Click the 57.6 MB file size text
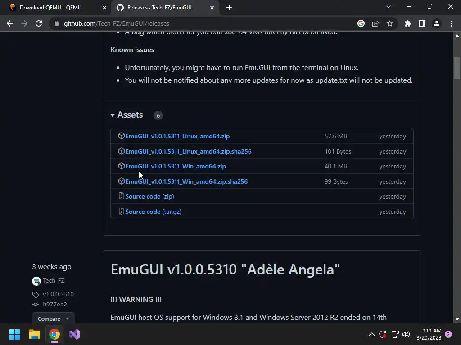The image size is (461, 345). coord(336,136)
